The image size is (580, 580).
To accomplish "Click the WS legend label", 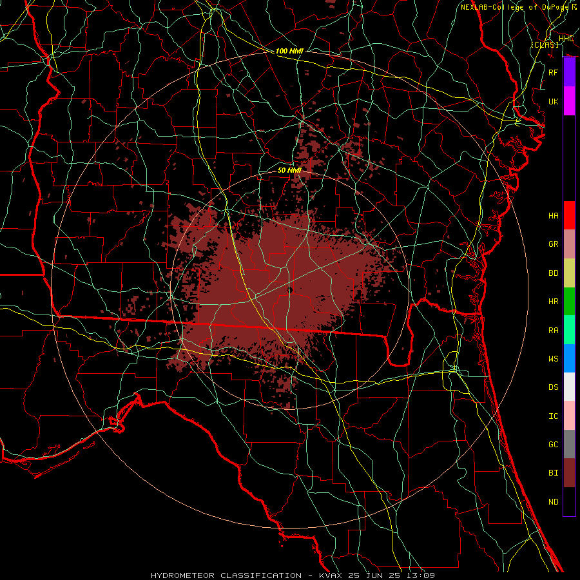I will pyautogui.click(x=553, y=358).
